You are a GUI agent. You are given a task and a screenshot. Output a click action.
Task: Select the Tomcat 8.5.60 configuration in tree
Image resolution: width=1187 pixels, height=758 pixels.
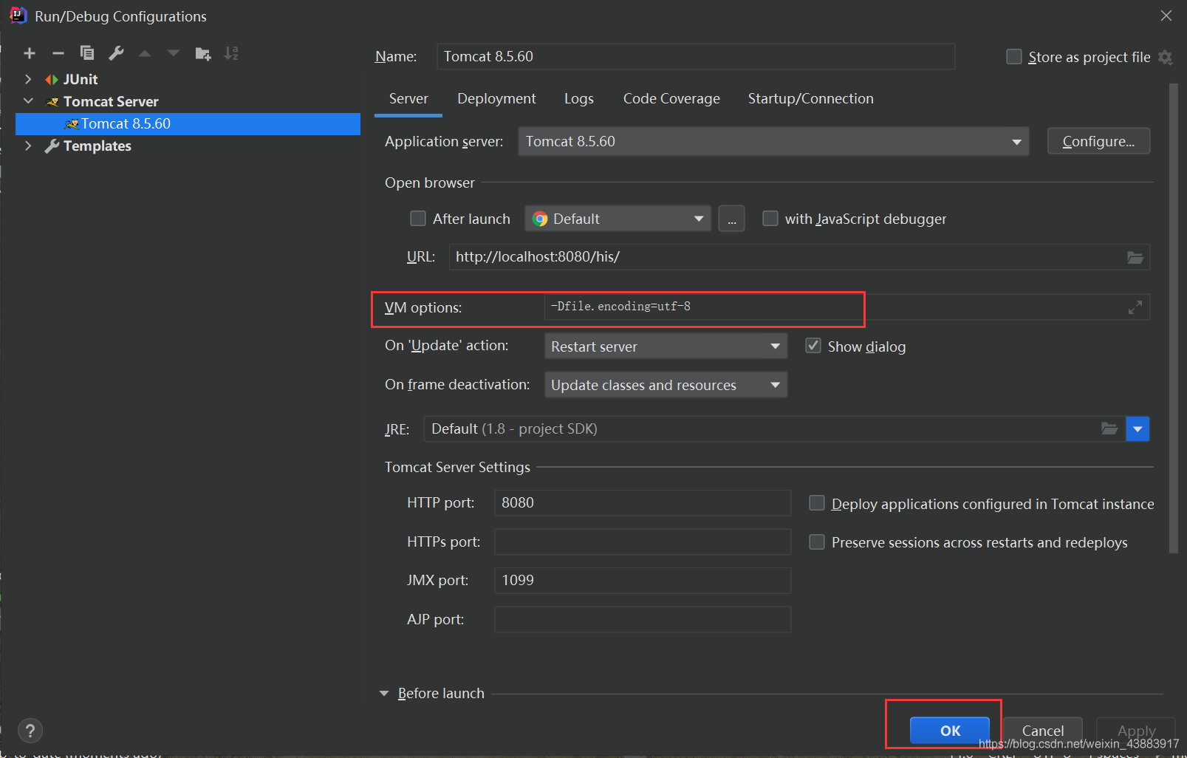(188, 123)
